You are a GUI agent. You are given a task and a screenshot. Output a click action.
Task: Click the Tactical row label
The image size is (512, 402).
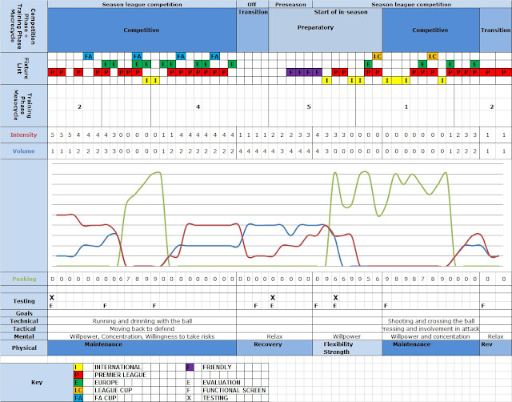click(x=24, y=329)
